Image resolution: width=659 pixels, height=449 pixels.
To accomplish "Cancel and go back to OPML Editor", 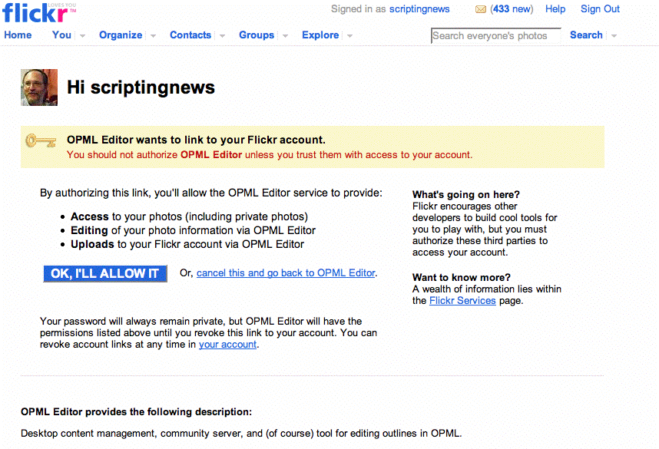I will pos(286,273).
